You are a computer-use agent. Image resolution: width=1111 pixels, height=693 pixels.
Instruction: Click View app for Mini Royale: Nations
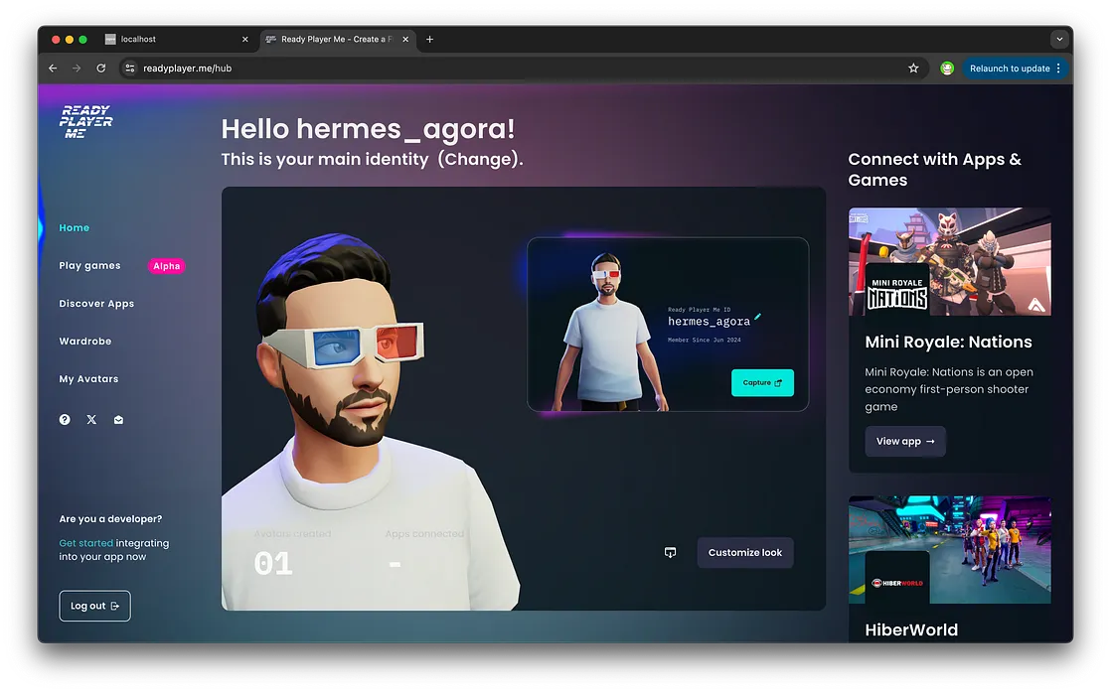[x=905, y=441]
